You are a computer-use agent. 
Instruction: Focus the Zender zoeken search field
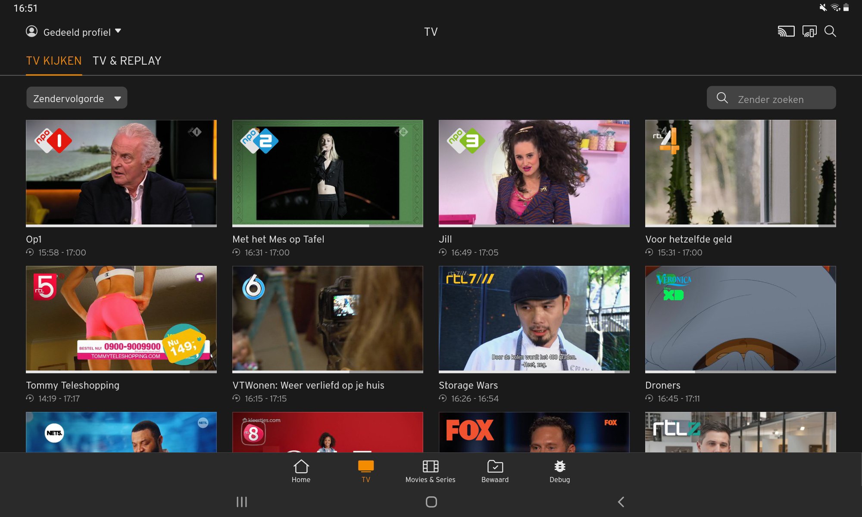coord(771,98)
